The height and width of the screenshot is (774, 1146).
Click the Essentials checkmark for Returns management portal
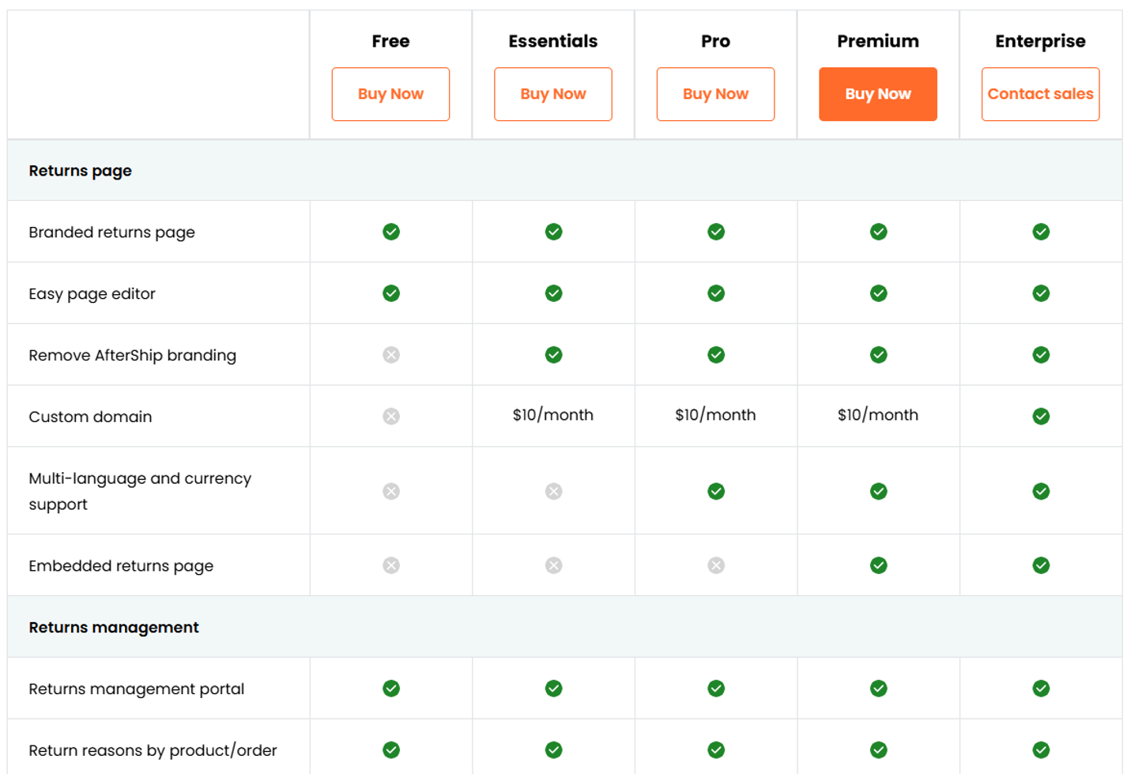554,689
